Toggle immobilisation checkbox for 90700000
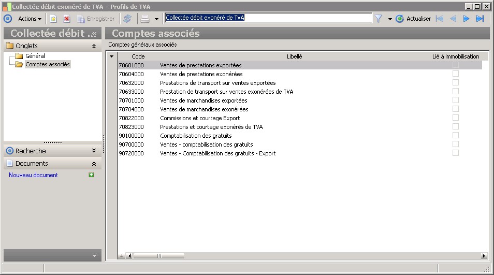 point(456,144)
